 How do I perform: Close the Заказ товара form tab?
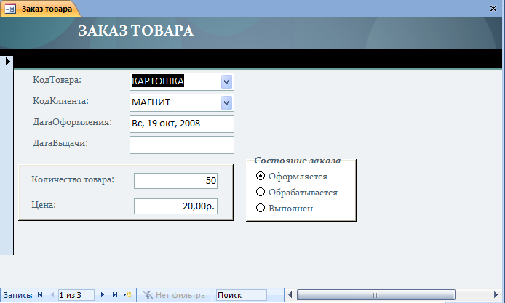(x=493, y=9)
